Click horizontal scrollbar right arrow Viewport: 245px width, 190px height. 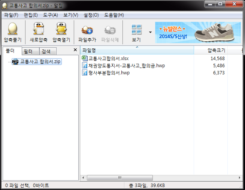(x=240, y=178)
